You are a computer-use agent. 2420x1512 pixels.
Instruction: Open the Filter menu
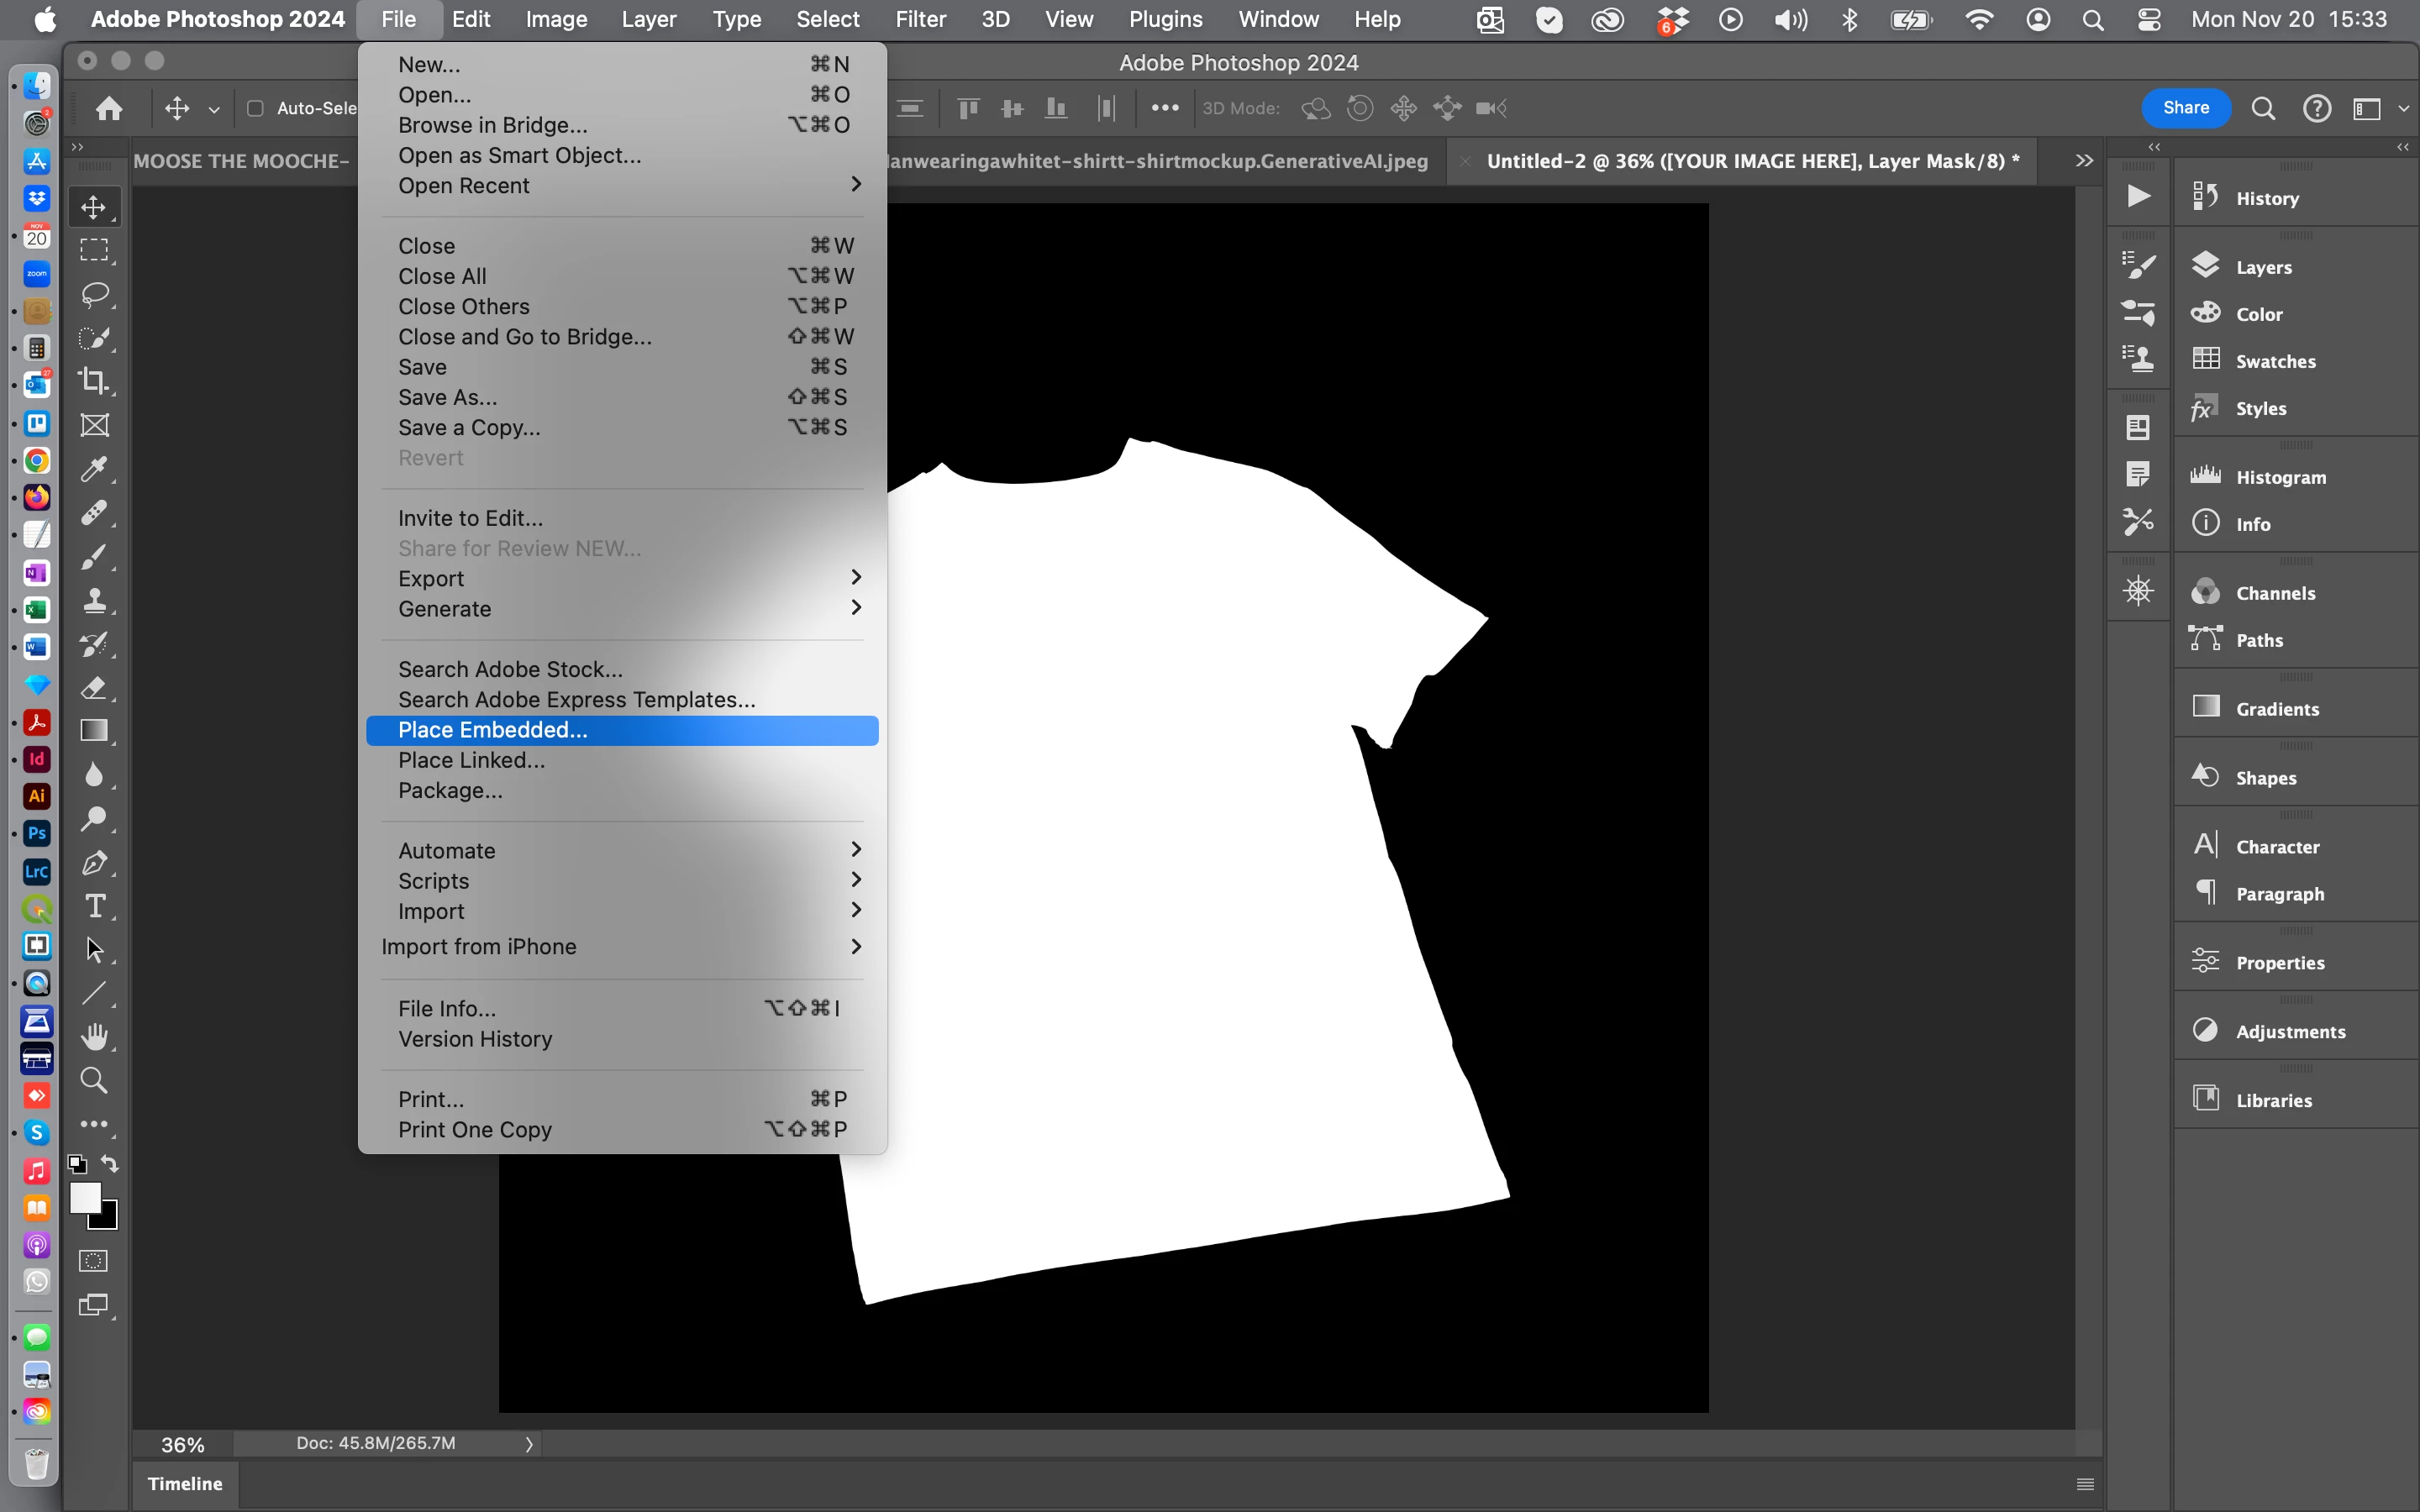tap(920, 19)
